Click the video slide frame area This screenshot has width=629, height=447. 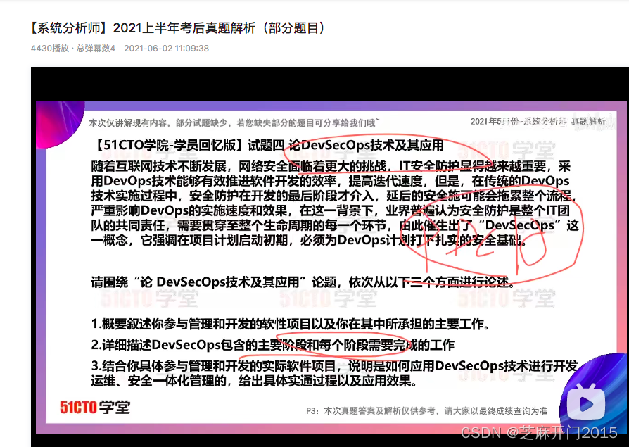tap(331, 267)
